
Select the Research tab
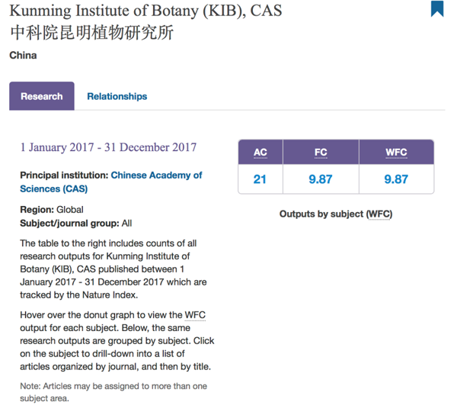42,96
